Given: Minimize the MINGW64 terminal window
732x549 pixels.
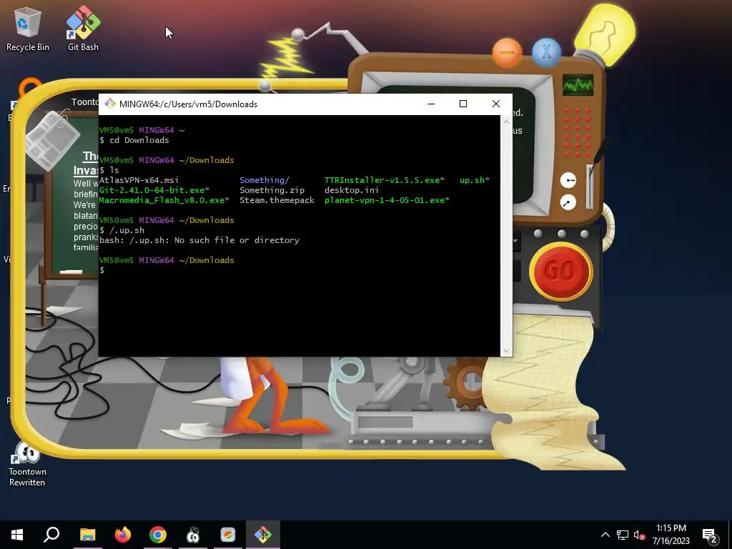Looking at the screenshot, I should pos(431,104).
